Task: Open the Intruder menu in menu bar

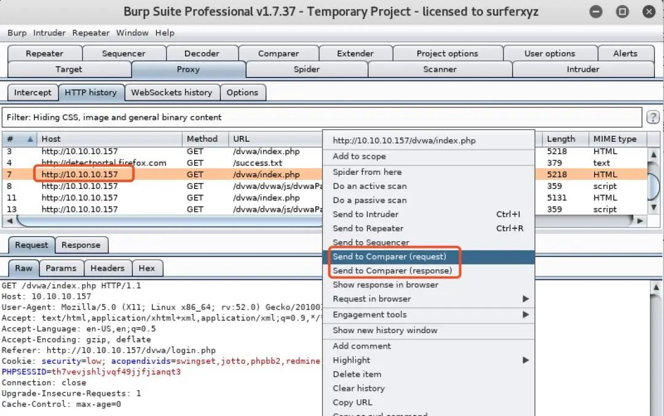Action: click(x=49, y=33)
